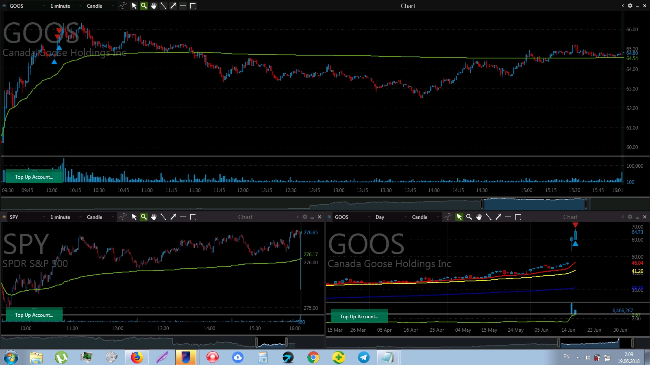Click Top Up Account button in GOOS Day chart
The height and width of the screenshot is (365, 650).
pyautogui.click(x=359, y=316)
